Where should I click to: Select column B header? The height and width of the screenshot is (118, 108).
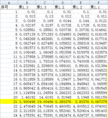[27, 2]
